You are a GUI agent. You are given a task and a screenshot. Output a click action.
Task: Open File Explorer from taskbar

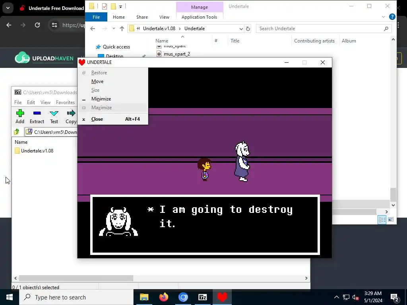[144, 297]
